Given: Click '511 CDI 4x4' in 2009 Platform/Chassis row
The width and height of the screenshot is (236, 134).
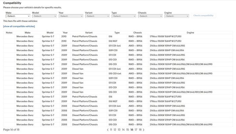Looking at the screenshot, I should (115, 46).
